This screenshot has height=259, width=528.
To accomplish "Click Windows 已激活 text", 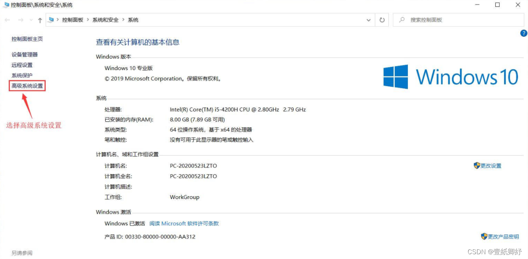I will [125, 224].
